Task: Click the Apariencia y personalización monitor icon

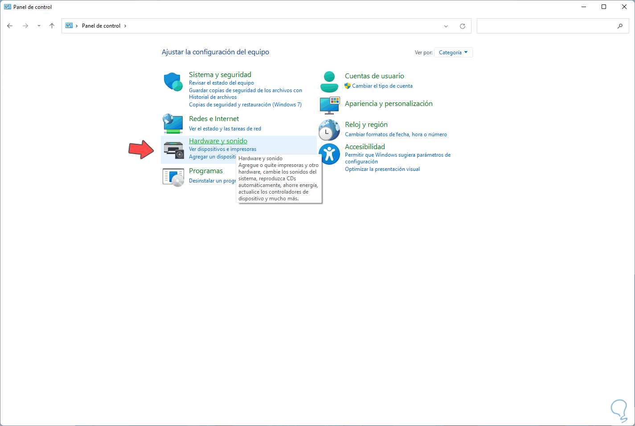Action: 330,105
